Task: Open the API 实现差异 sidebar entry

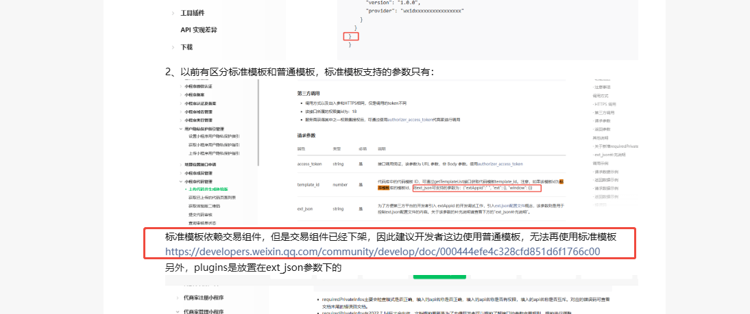Action: 199,29
